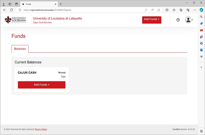
Task: Open tab actions menu icon
Action: click(16, 4)
